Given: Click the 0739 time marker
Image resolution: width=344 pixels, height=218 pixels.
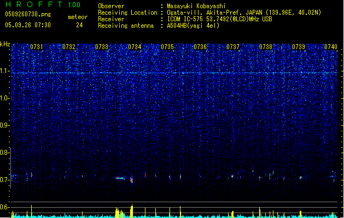Looking at the screenshot, I should [299, 47].
